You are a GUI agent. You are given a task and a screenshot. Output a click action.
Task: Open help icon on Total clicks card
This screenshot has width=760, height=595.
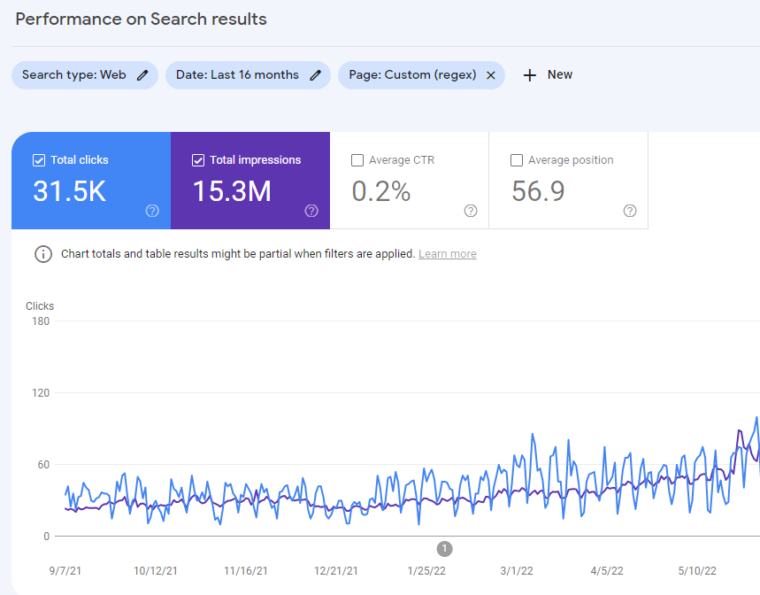152,211
